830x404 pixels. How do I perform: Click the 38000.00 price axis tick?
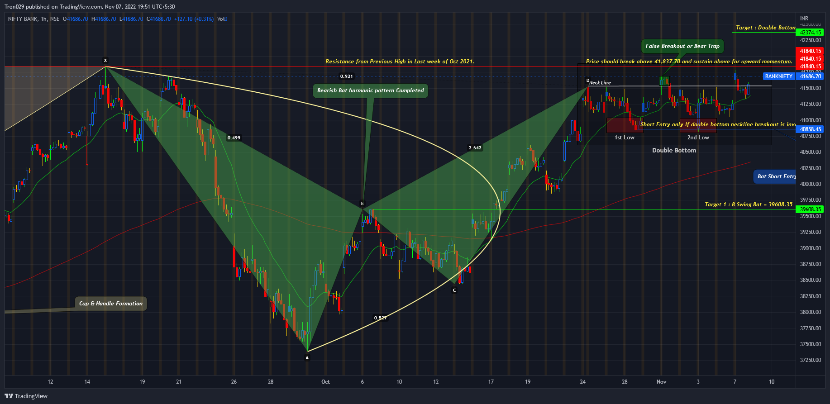(x=811, y=312)
